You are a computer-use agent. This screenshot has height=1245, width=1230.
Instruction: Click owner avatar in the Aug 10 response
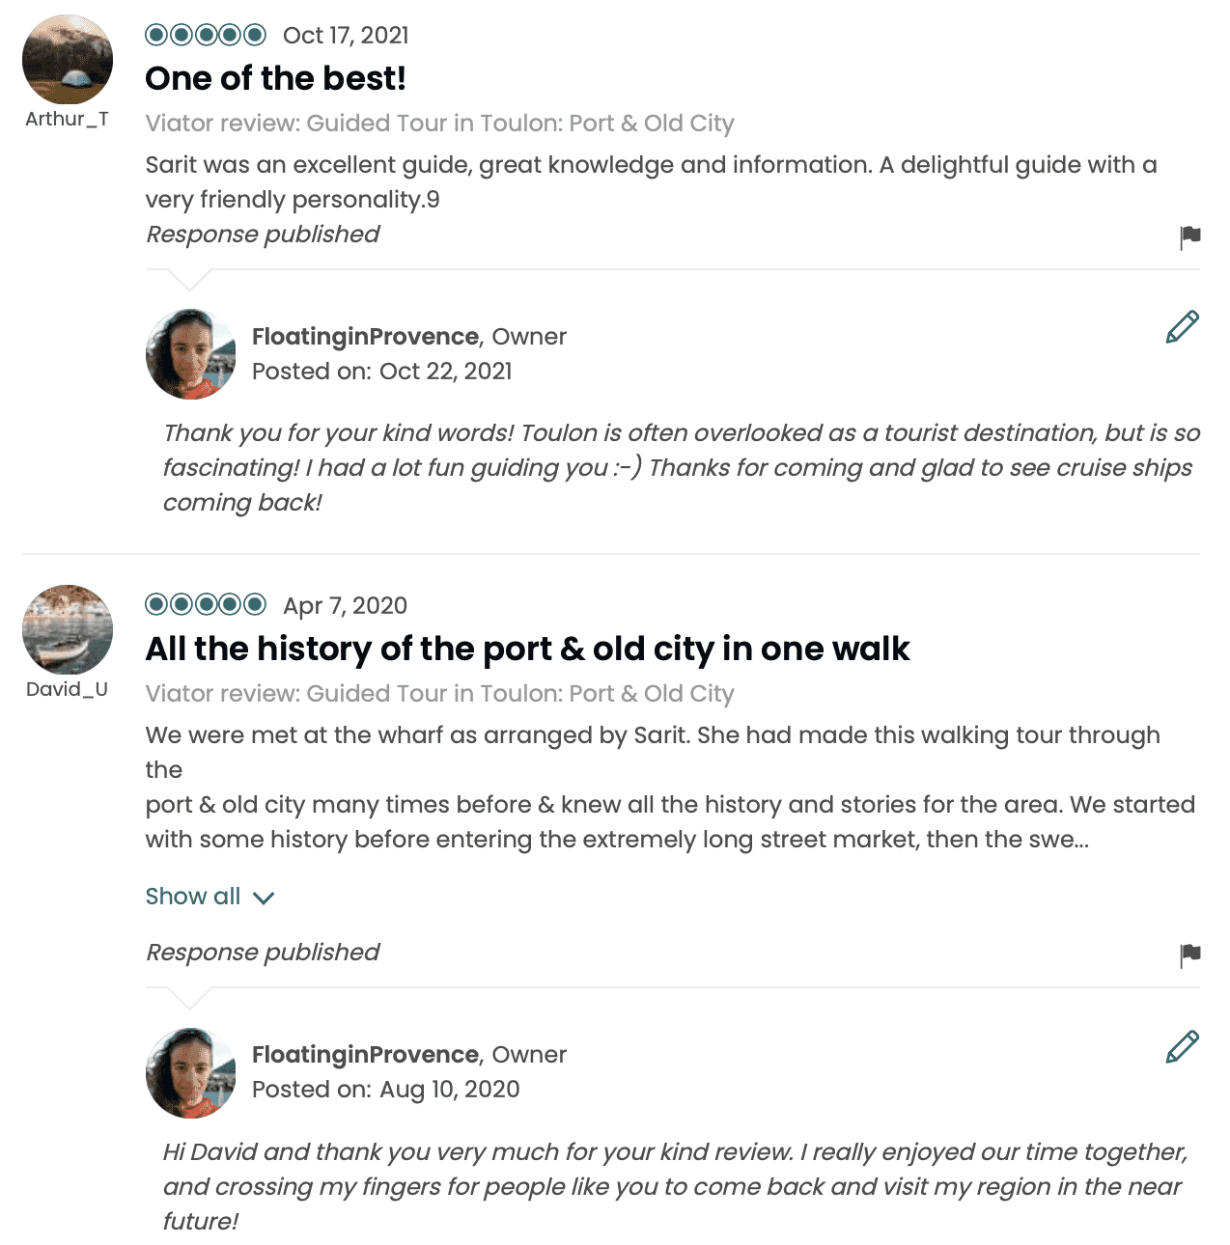coord(190,1072)
